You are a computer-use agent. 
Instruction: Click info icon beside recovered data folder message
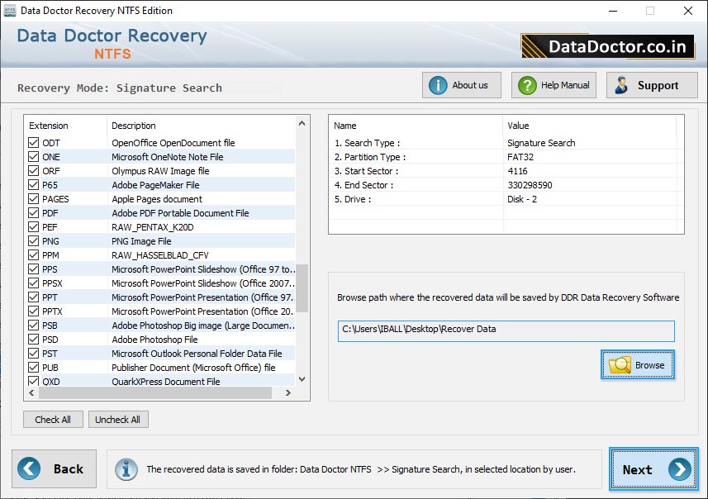[126, 468]
